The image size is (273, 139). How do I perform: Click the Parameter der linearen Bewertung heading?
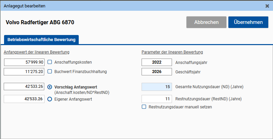172,52
